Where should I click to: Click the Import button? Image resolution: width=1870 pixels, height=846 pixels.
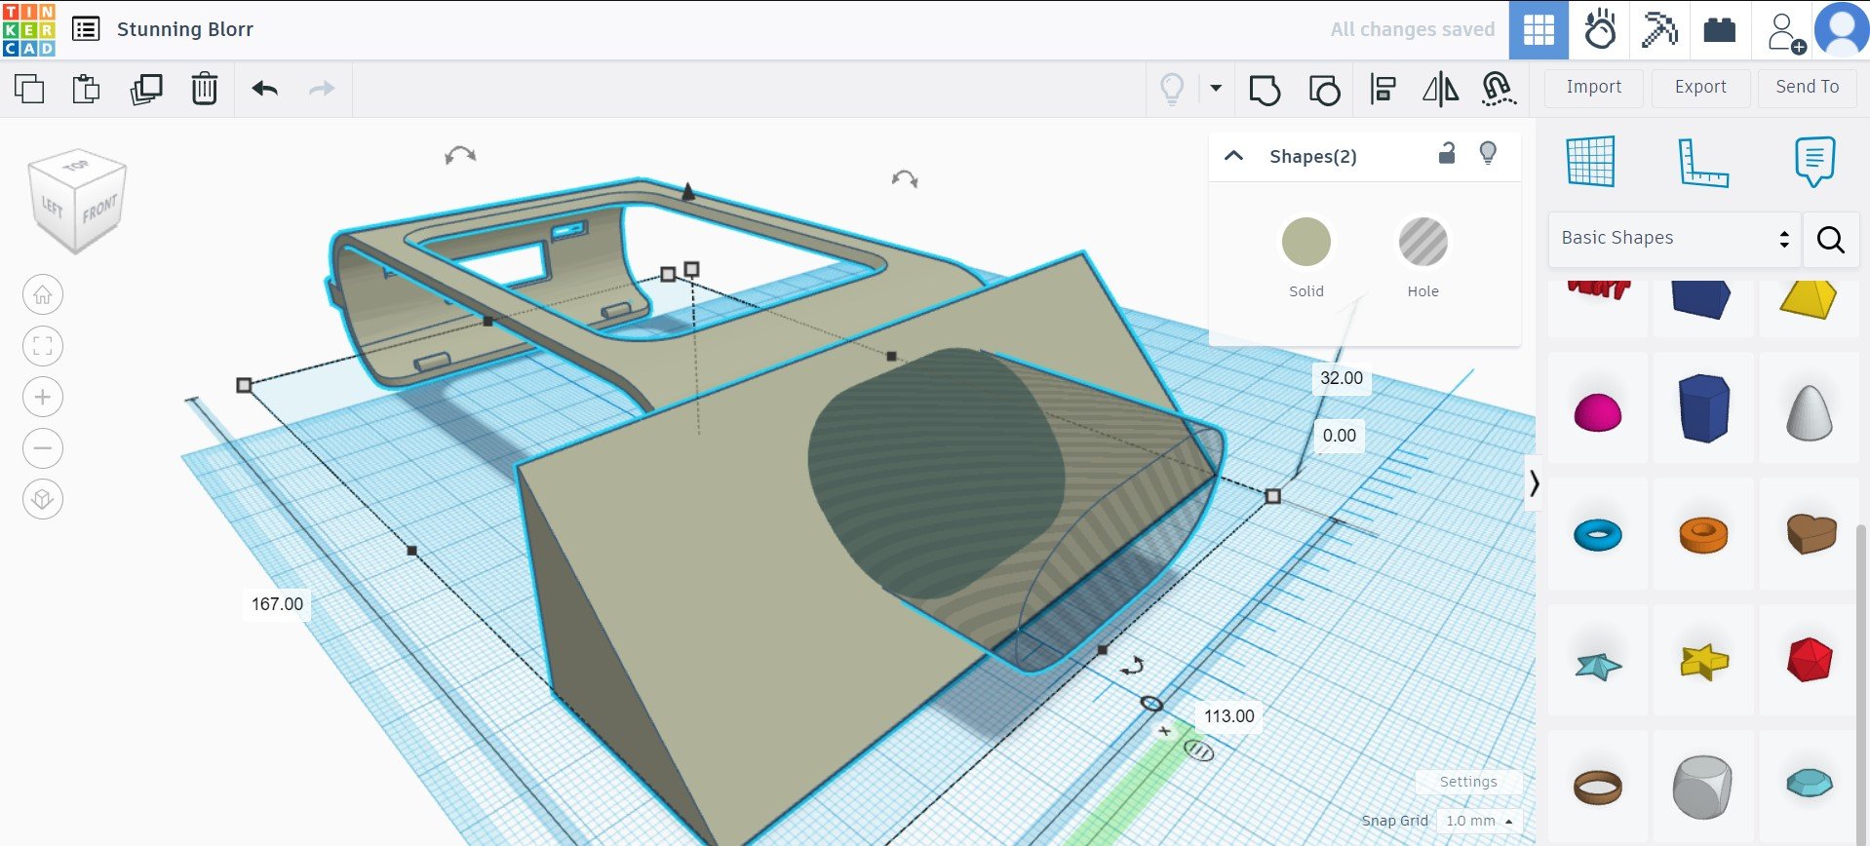click(x=1593, y=87)
